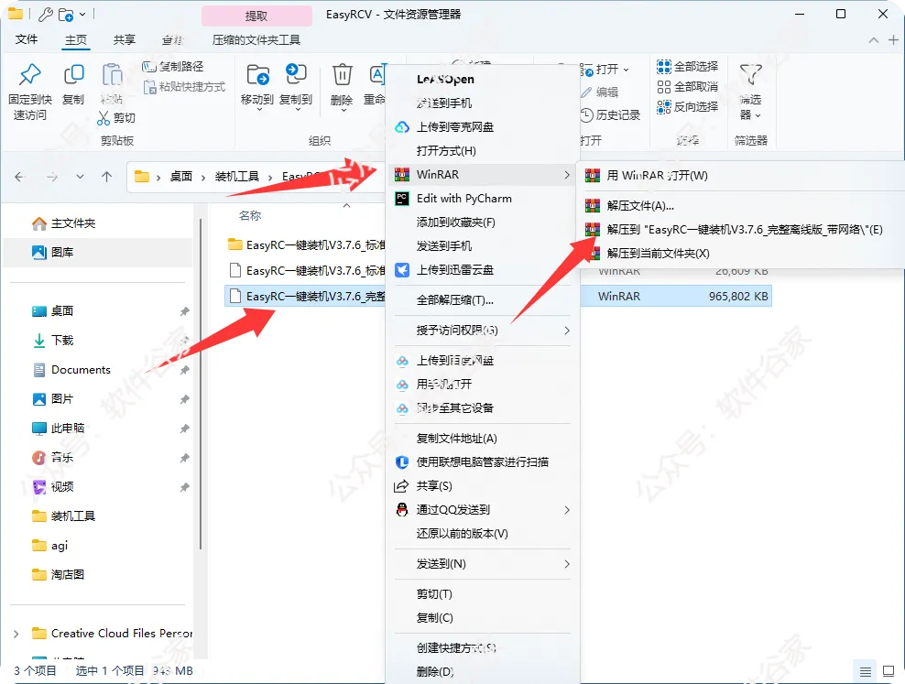Switch to large icons view
Screen dimensions: 905x684
coord(889,671)
